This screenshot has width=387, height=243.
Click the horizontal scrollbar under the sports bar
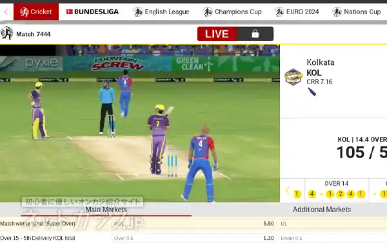193,22
